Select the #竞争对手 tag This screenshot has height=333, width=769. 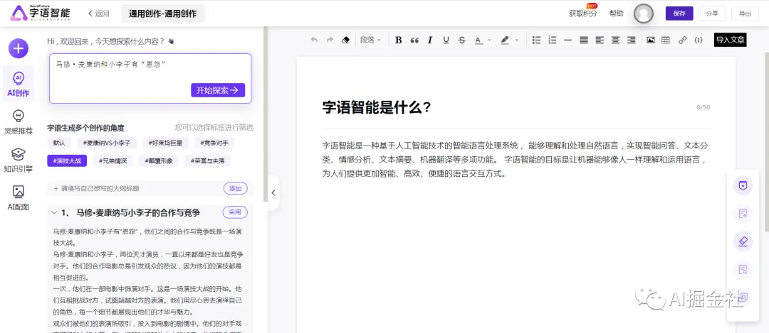click(x=214, y=143)
